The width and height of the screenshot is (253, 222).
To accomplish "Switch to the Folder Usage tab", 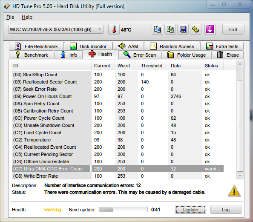I will 187,55.
